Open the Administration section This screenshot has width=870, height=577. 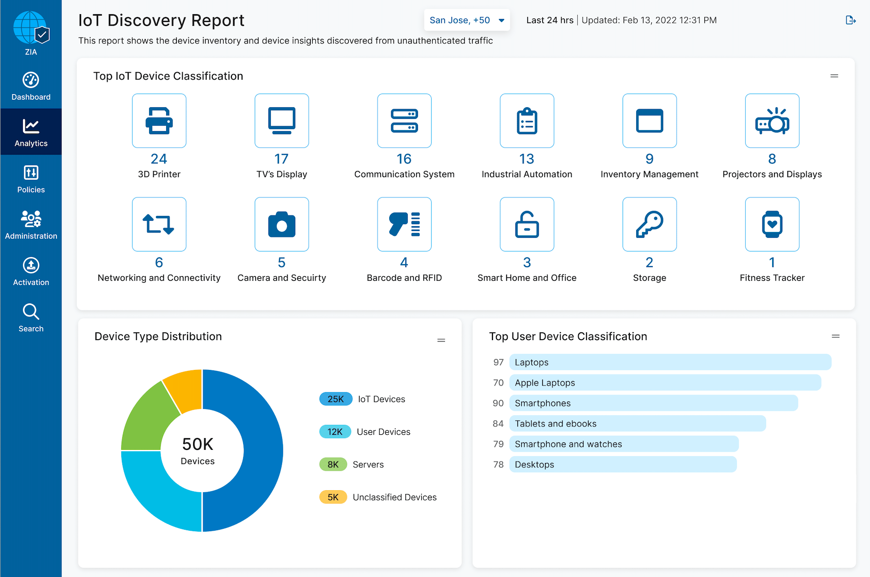point(31,225)
